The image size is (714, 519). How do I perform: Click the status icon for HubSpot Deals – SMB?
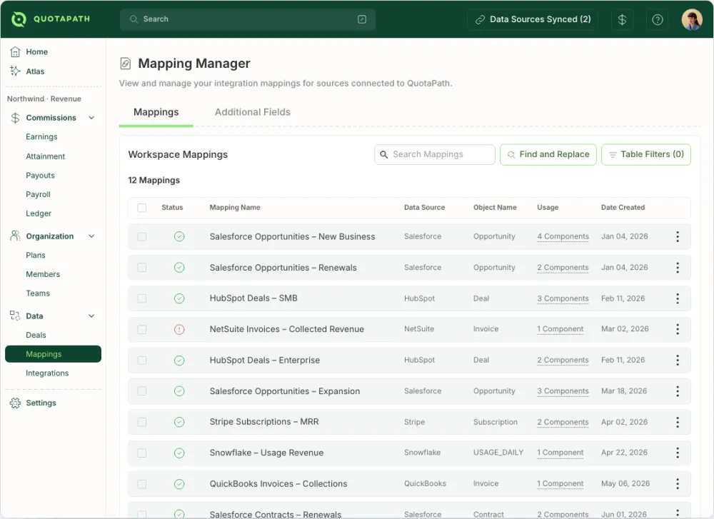(x=179, y=298)
